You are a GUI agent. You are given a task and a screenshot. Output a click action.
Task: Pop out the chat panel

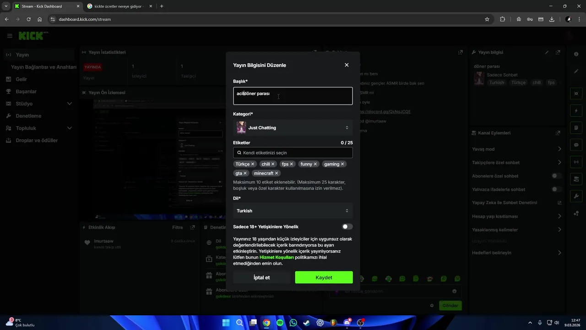tap(461, 52)
